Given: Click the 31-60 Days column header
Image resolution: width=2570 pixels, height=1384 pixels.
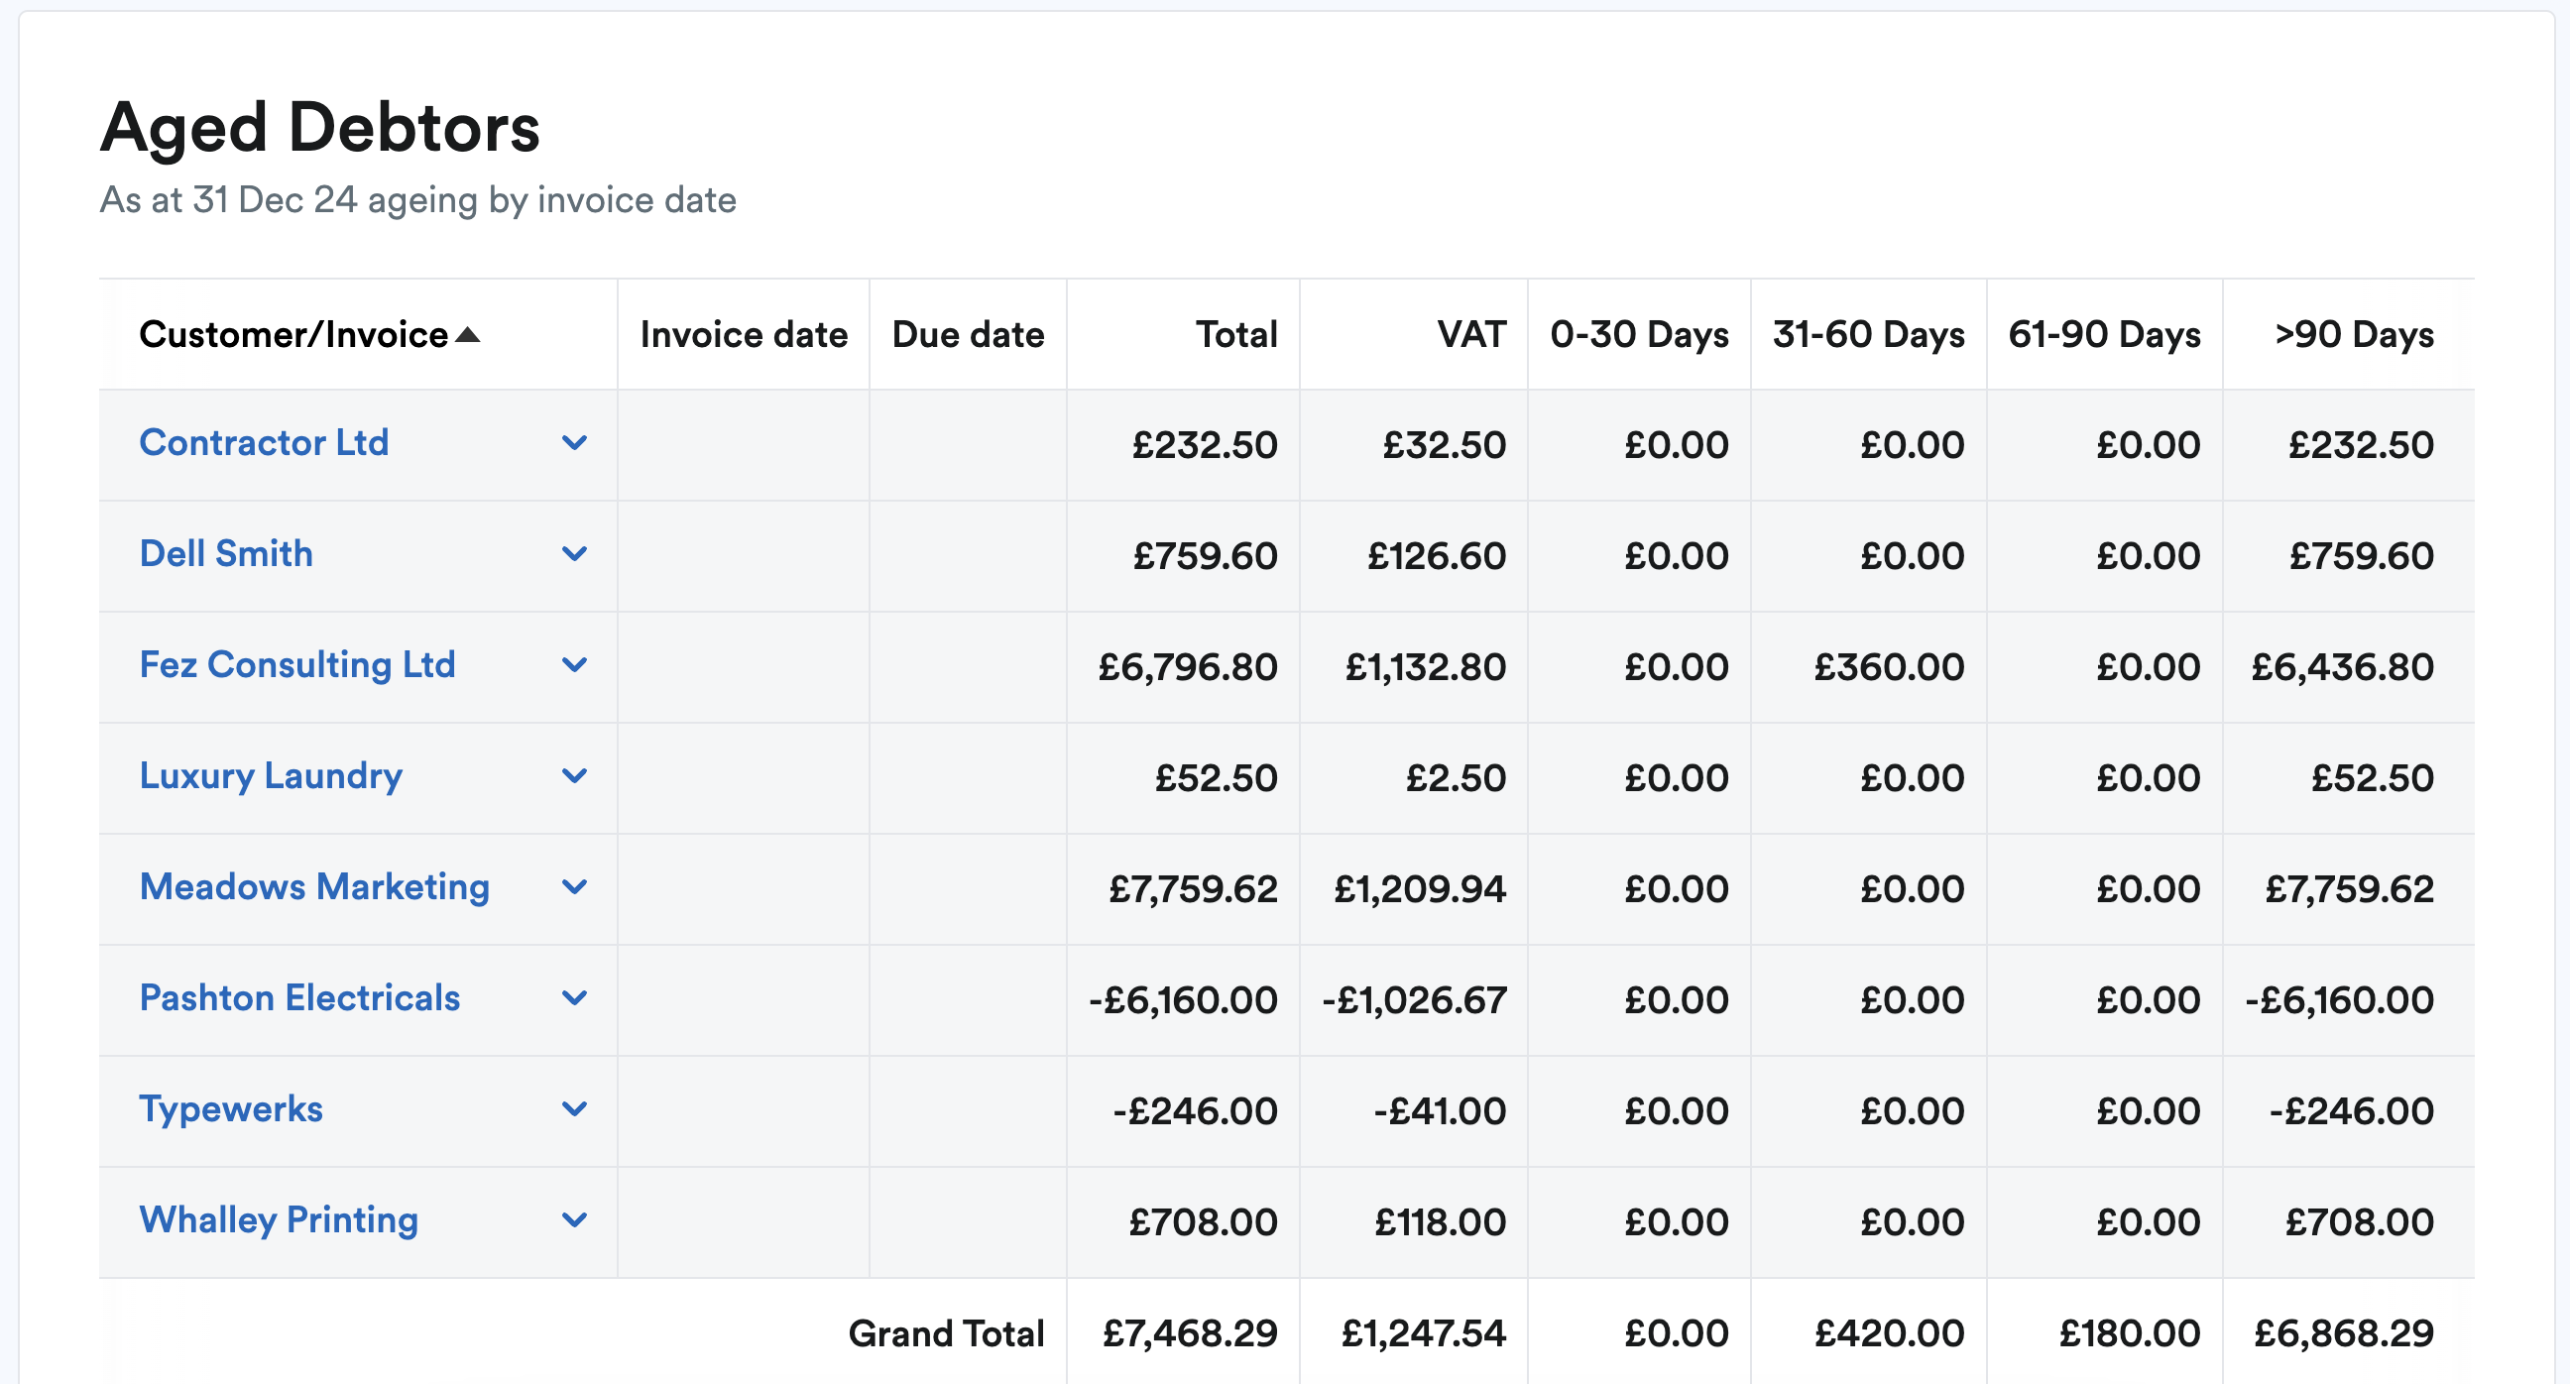Looking at the screenshot, I should point(1868,335).
